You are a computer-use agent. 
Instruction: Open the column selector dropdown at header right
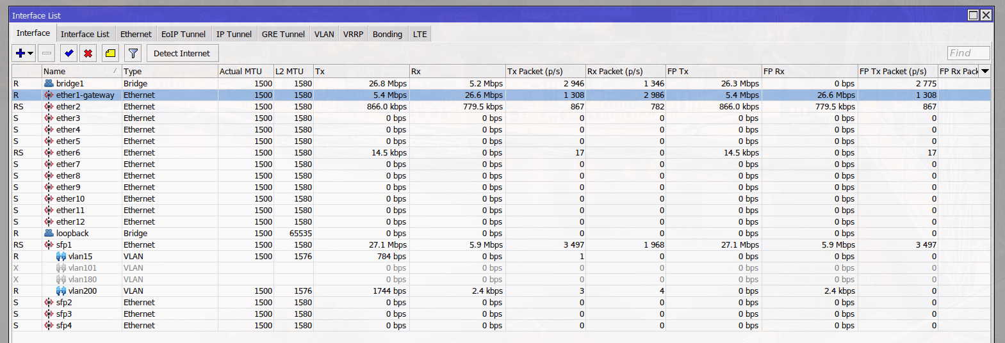[985, 71]
